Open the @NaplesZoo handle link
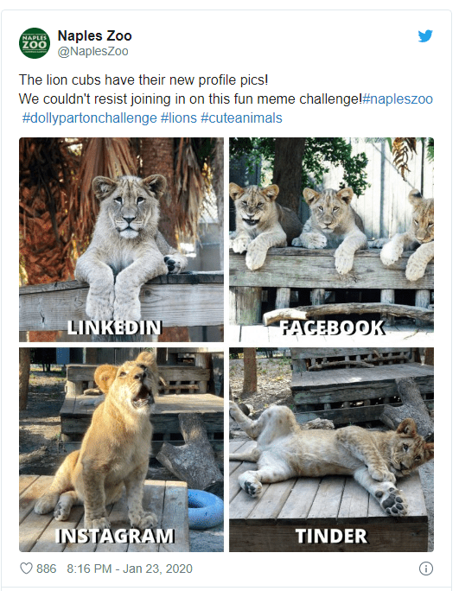The image size is (459, 591). coord(92,51)
